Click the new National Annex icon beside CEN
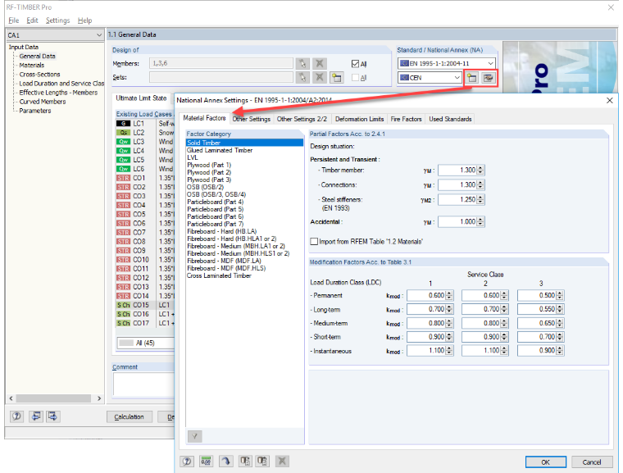This screenshot has width=623, height=473. [472, 78]
